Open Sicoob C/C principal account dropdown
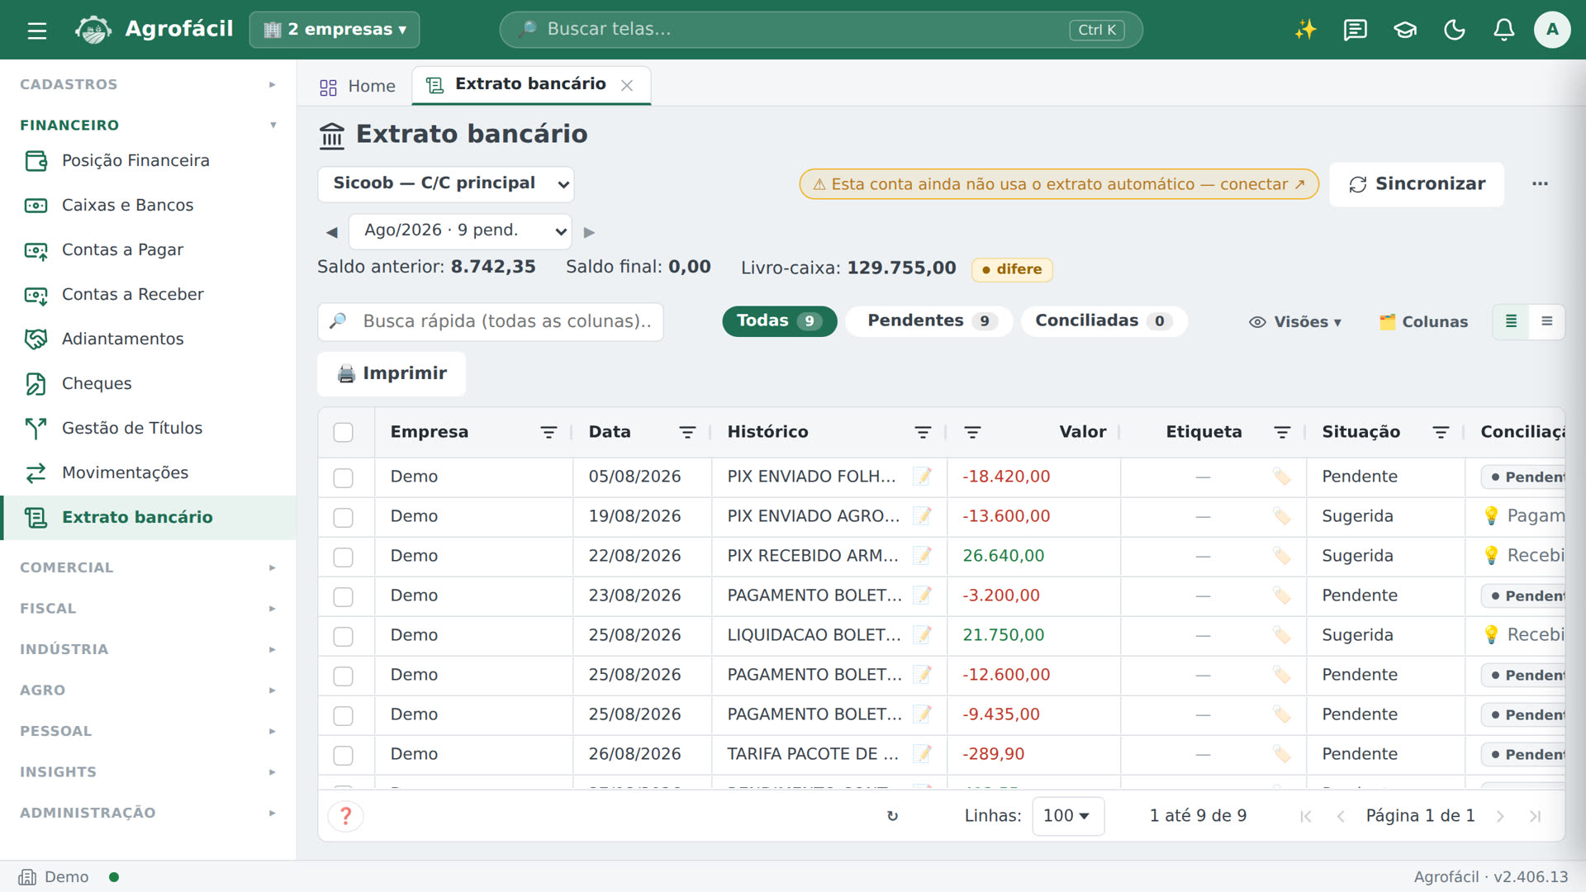The height and width of the screenshot is (892, 1586). (x=446, y=183)
